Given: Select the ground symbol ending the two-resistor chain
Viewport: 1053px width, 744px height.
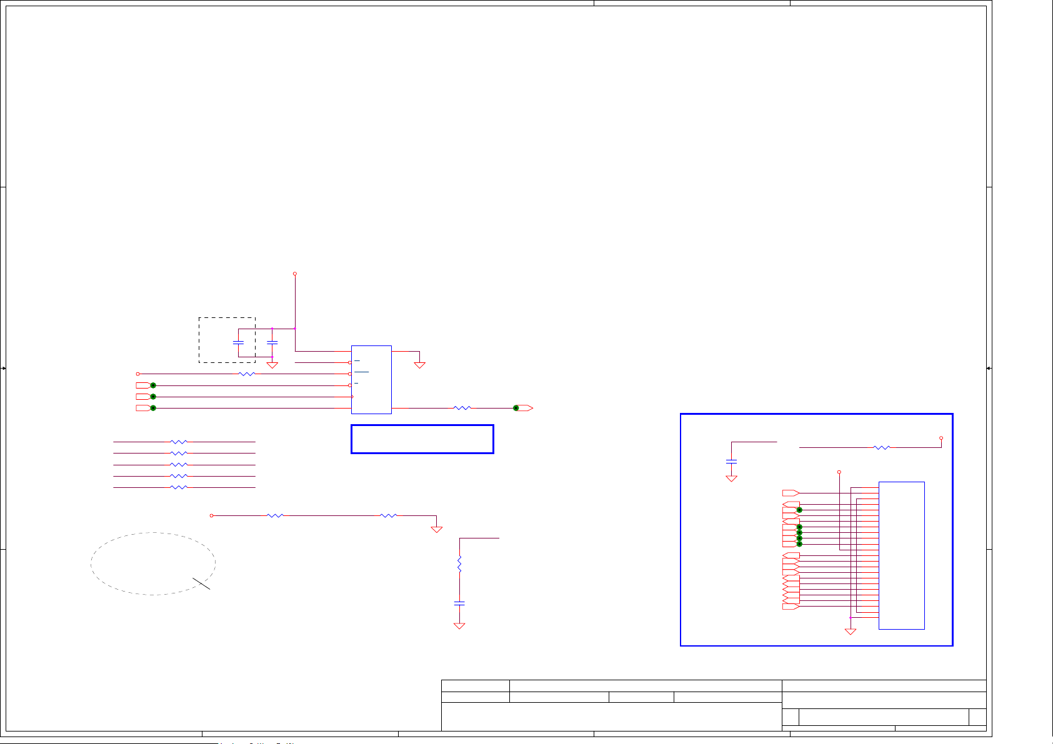Looking at the screenshot, I should pyautogui.click(x=437, y=529).
